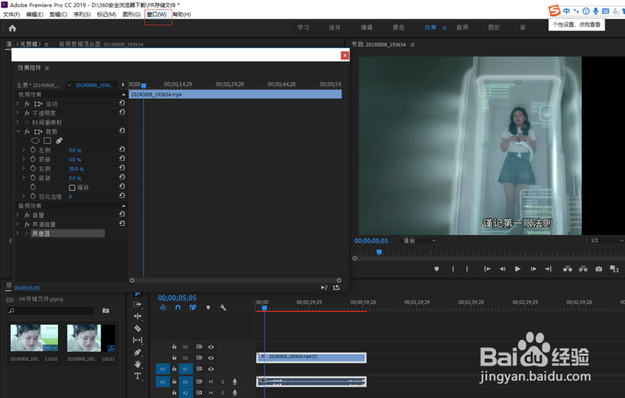
Task: Open playback resolution 1/2 dropdown
Action: [x=606, y=240]
